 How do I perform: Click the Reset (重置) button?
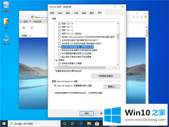[x=112, y=87]
